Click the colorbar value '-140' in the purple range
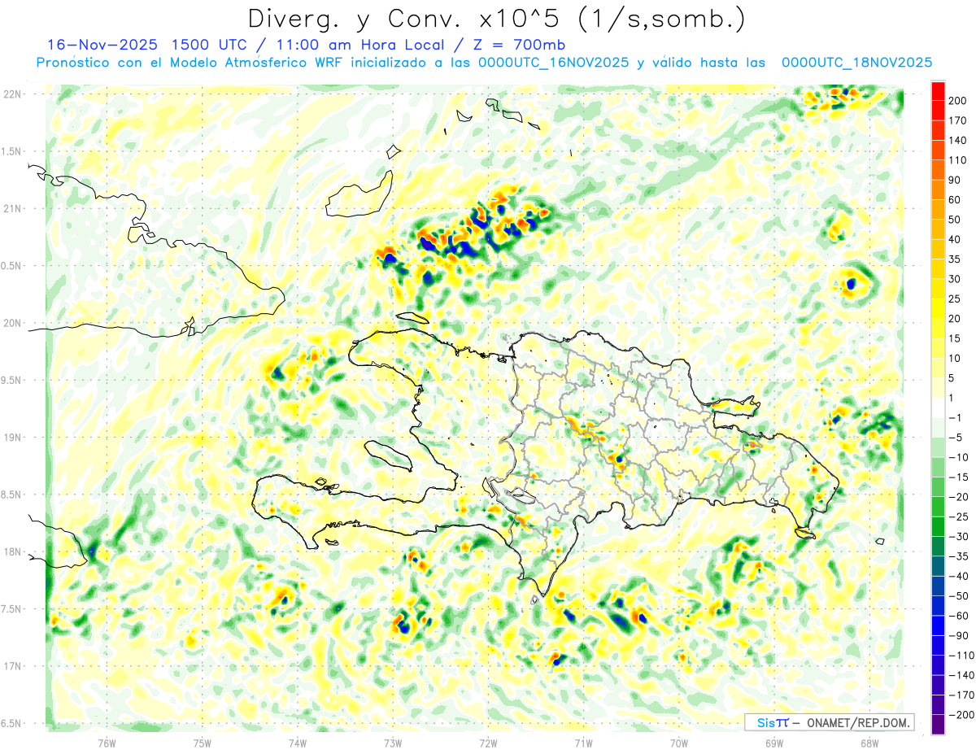 point(961,676)
